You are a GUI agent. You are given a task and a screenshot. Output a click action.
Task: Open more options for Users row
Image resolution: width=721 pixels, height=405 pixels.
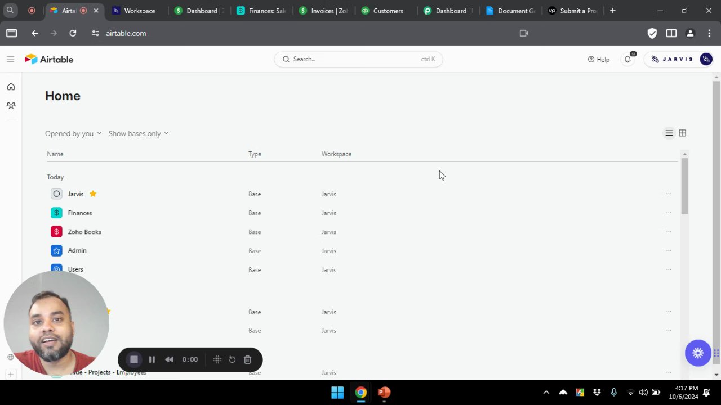[x=669, y=269]
